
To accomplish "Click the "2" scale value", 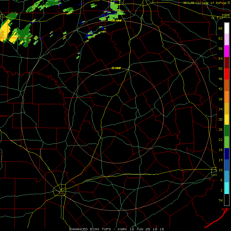I will point(222,190).
